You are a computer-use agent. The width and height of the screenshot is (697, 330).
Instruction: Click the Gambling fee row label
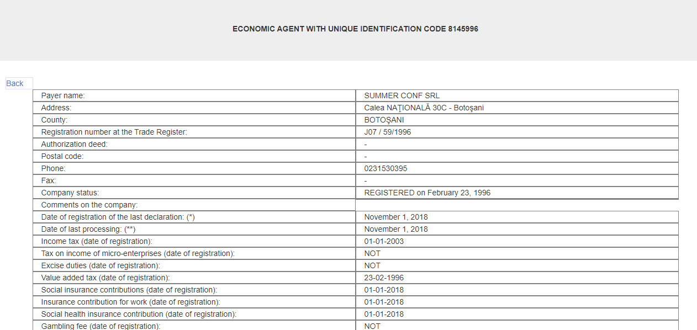(101, 326)
